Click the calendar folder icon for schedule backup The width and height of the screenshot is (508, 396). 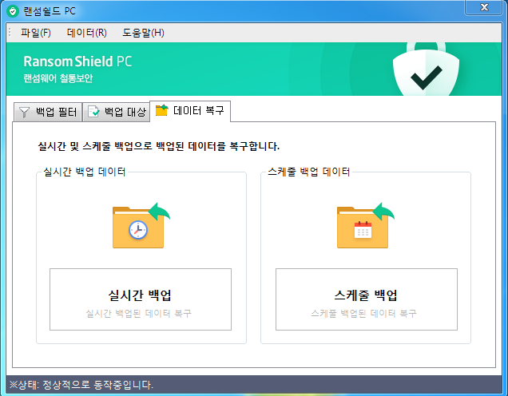click(x=366, y=225)
